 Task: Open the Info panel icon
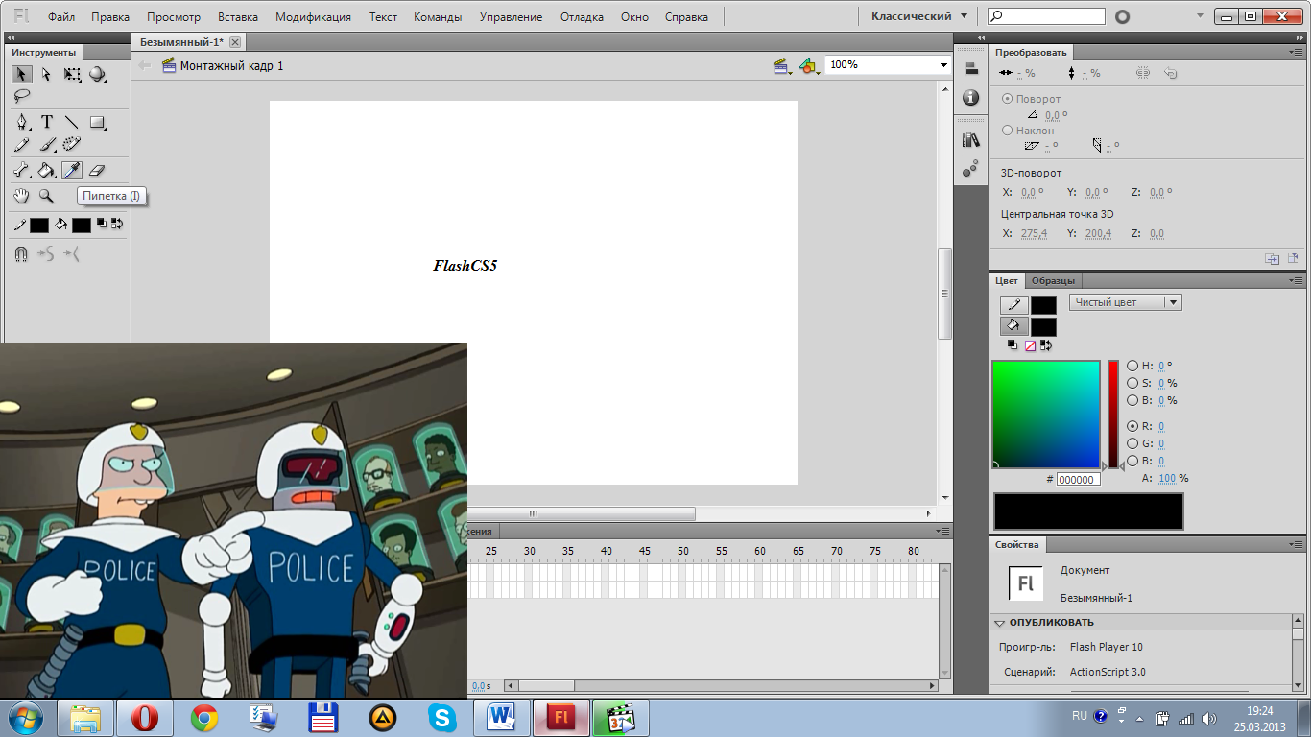[x=970, y=97]
